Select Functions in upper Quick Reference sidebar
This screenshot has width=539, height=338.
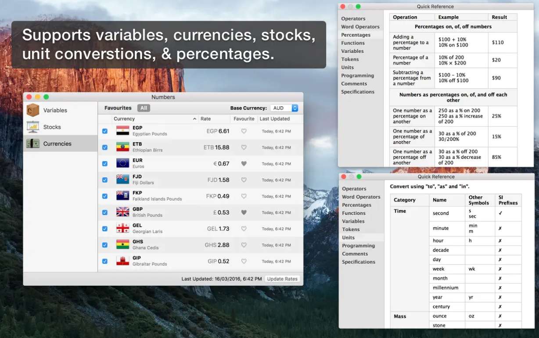coord(353,43)
